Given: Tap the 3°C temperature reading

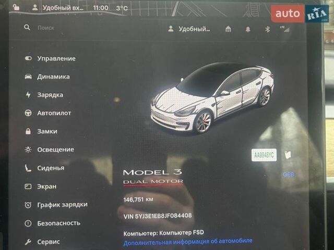Looking at the screenshot, I should (x=122, y=8).
